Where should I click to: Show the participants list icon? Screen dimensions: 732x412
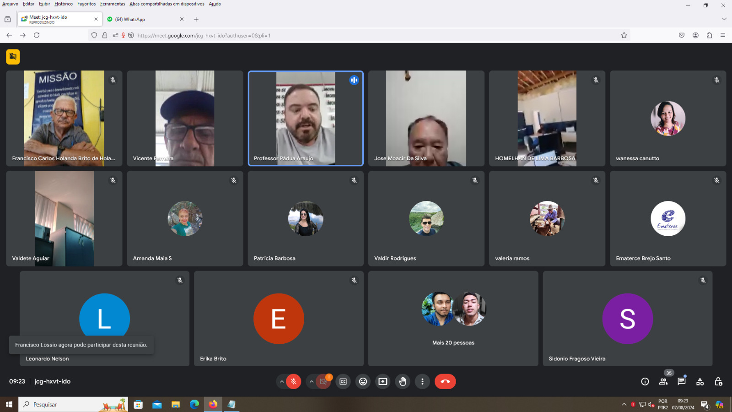point(663,381)
